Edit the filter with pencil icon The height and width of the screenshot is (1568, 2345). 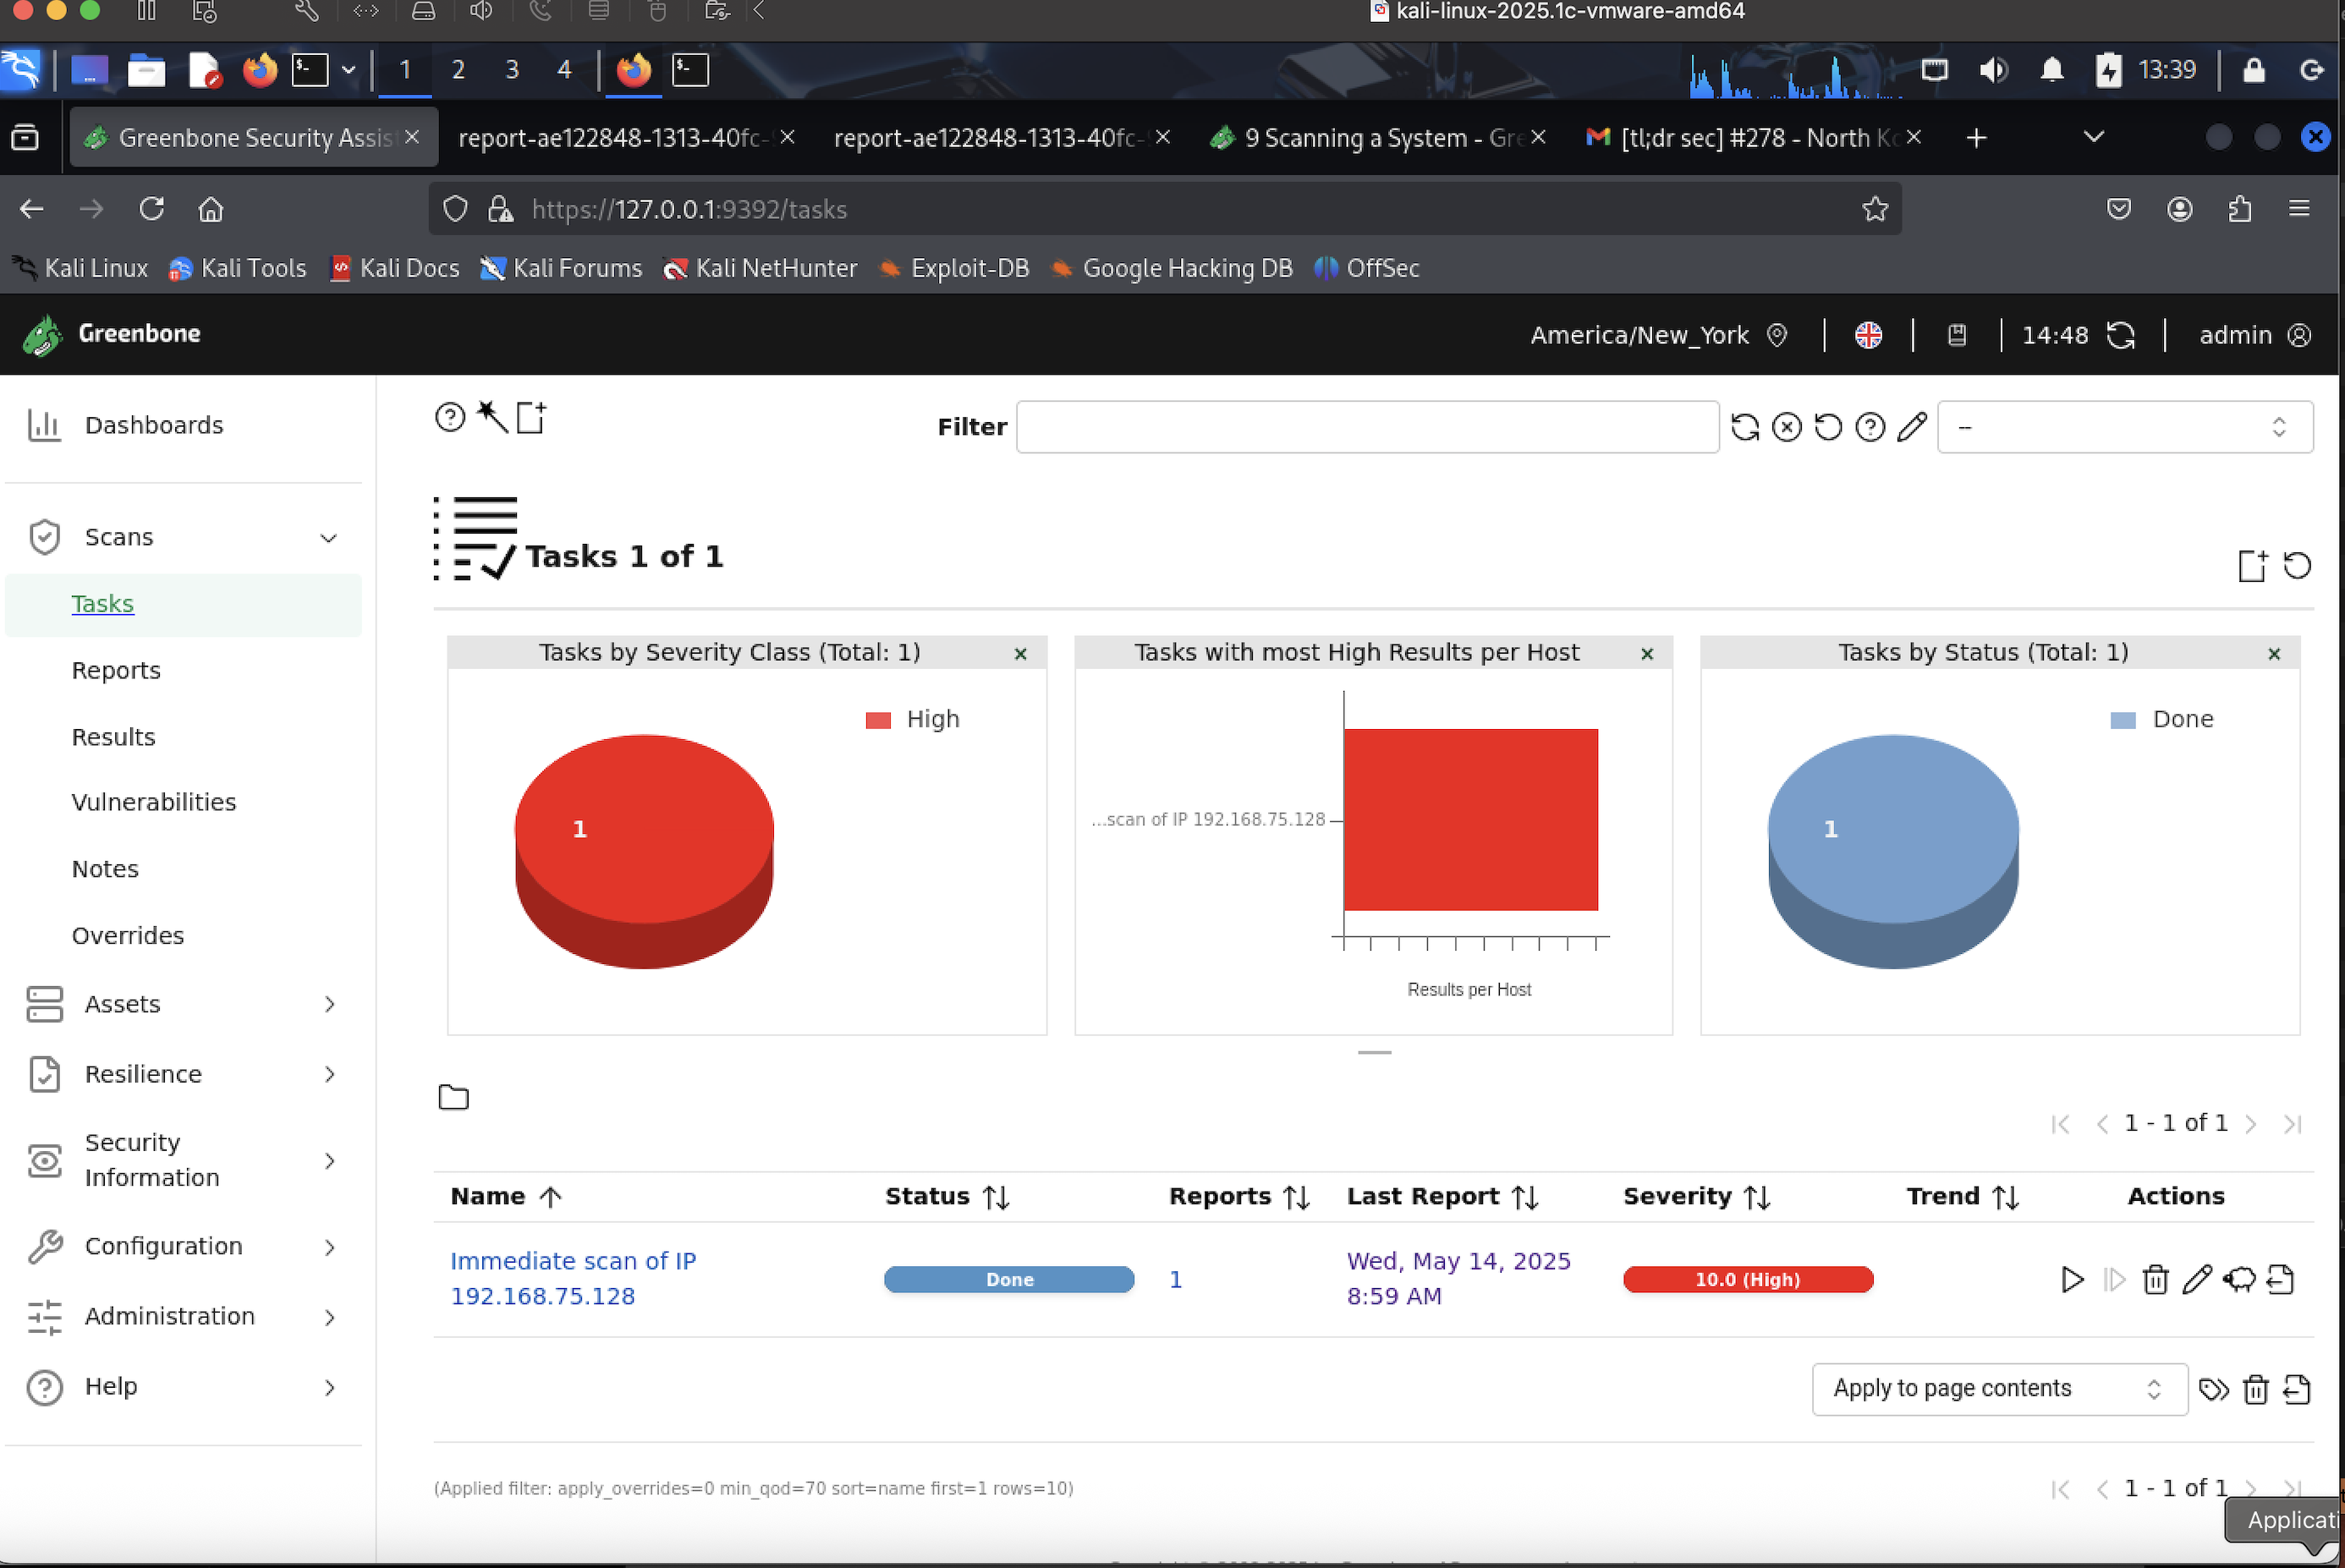(x=1912, y=427)
